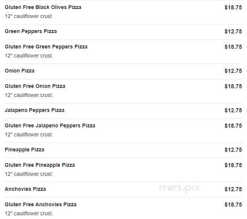Open Gluten Free Jalapeno Peppers Pizza
The width and height of the screenshot is (247, 219).
pos(50,125)
